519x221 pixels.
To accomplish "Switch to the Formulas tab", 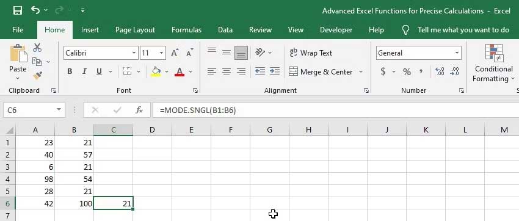I will [x=186, y=30].
